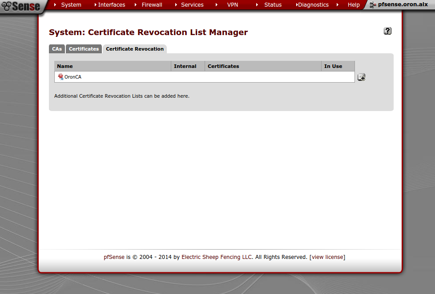The height and width of the screenshot is (294, 435).
Task: Open the Status menu
Action: (x=273, y=5)
